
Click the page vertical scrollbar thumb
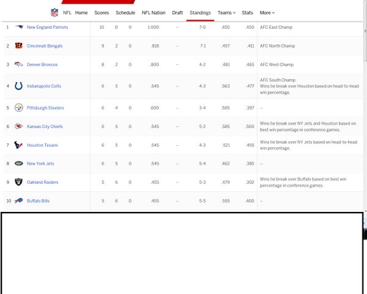pyautogui.click(x=365, y=31)
